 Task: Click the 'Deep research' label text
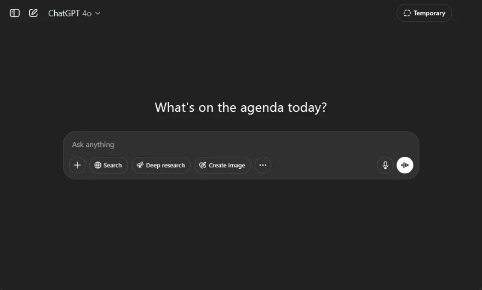tap(165, 166)
